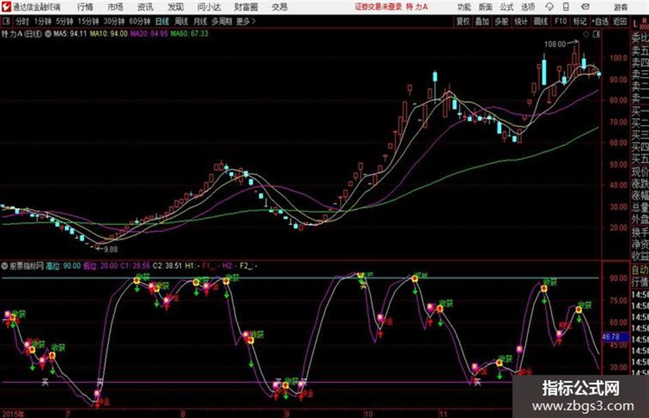Open the 发现 menu
The image size is (649, 418).
pos(176,7)
